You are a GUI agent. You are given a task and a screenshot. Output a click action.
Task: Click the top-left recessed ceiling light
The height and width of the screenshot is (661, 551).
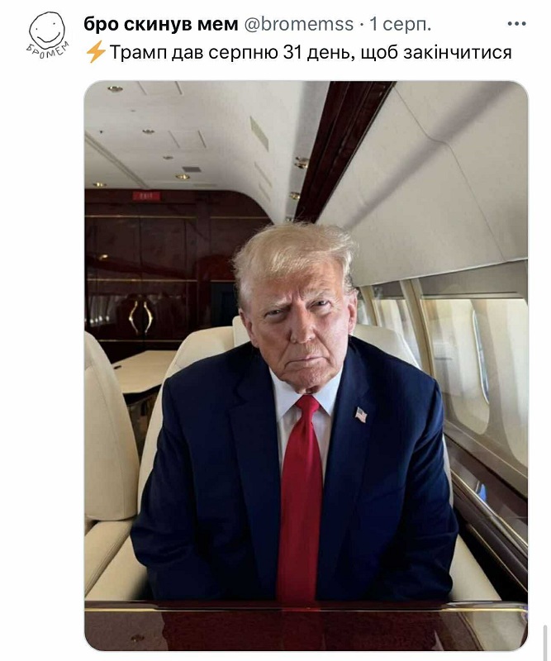pyautogui.click(x=115, y=89)
